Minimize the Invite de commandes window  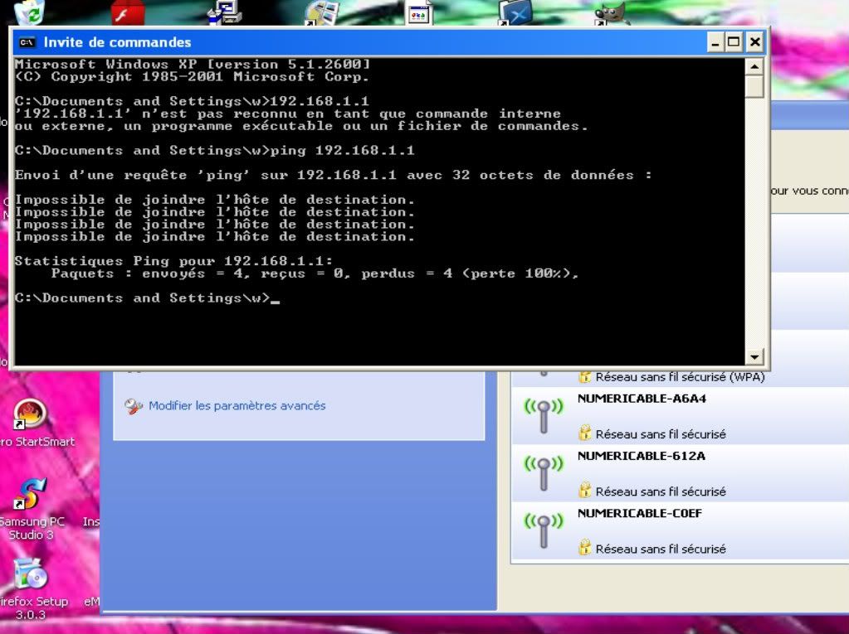tap(716, 42)
